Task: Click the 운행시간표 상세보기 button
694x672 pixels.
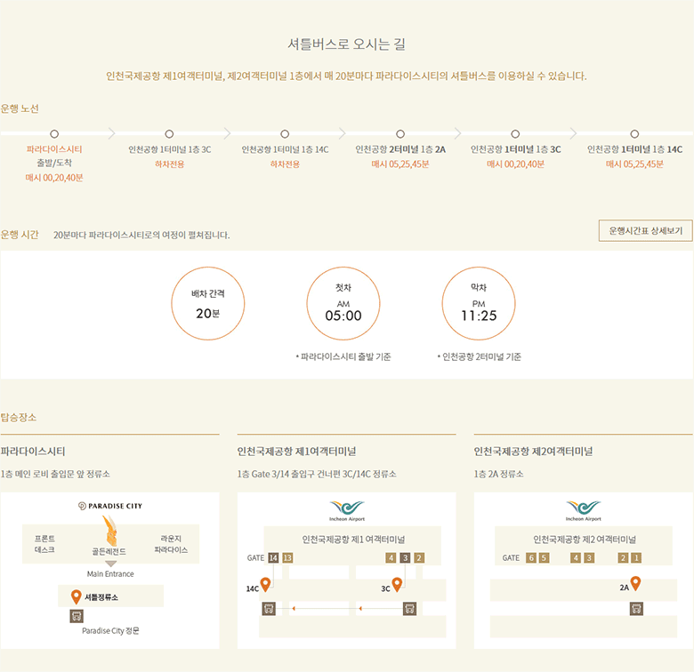Action: (x=645, y=231)
